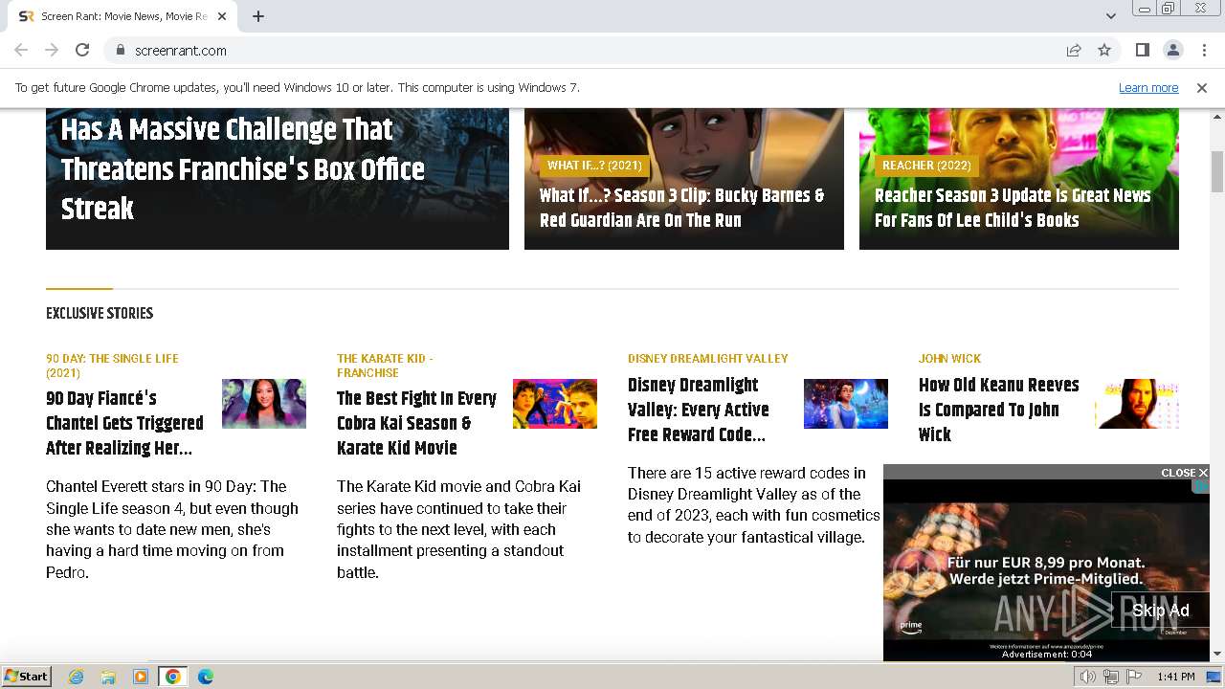This screenshot has width=1225, height=689.
Task: Open Reacher Season 3 Update article
Action: (1013, 208)
